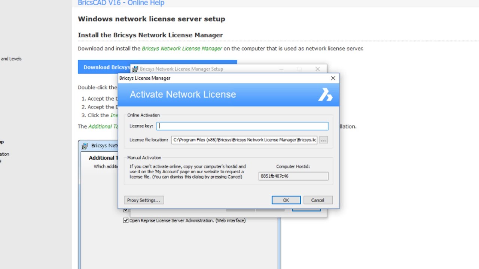
Task: Close the Network License Manager Setup window
Action: click(x=317, y=69)
